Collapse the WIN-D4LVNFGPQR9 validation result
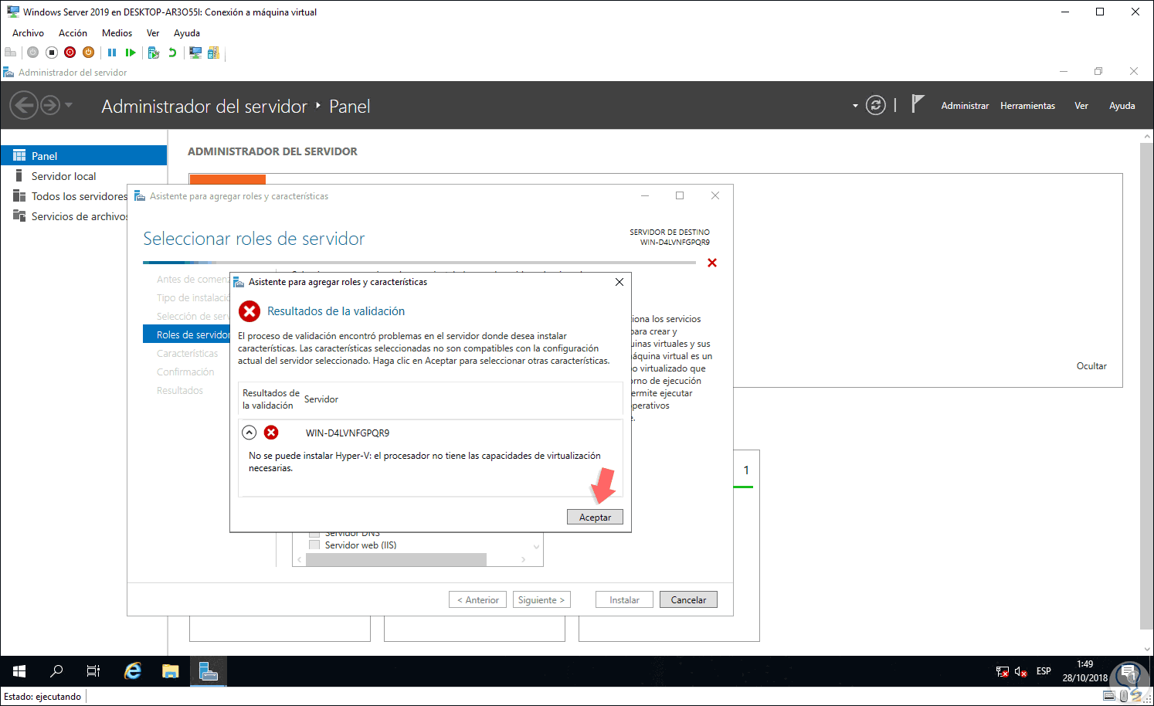1154x706 pixels. [249, 433]
